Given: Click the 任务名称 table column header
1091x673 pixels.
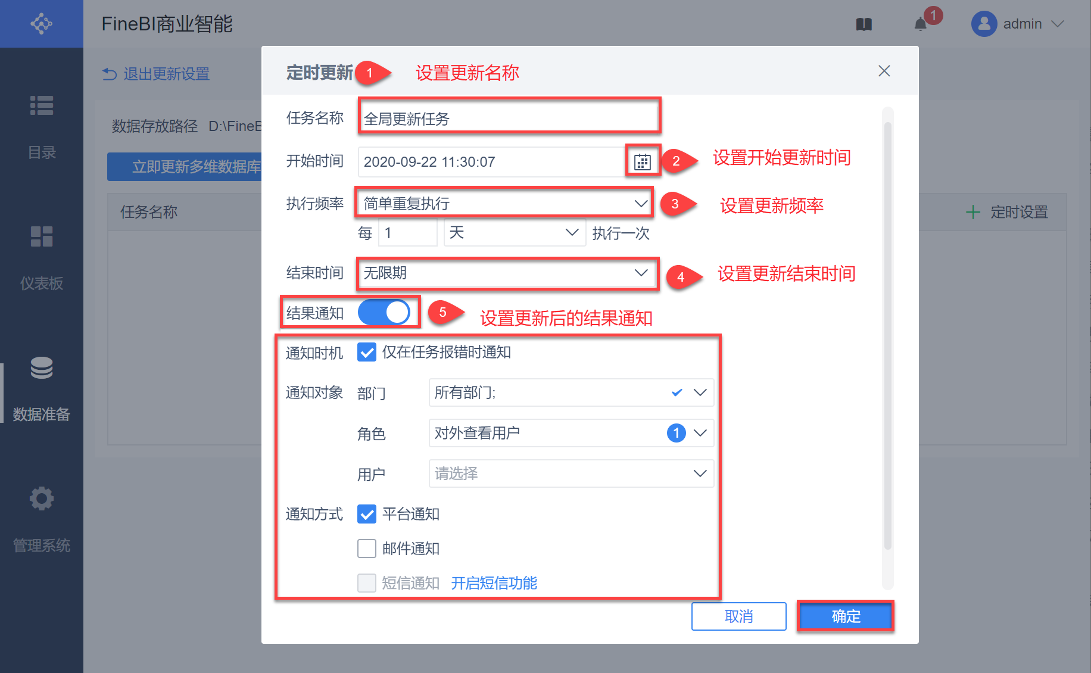Looking at the screenshot, I should coord(149,212).
